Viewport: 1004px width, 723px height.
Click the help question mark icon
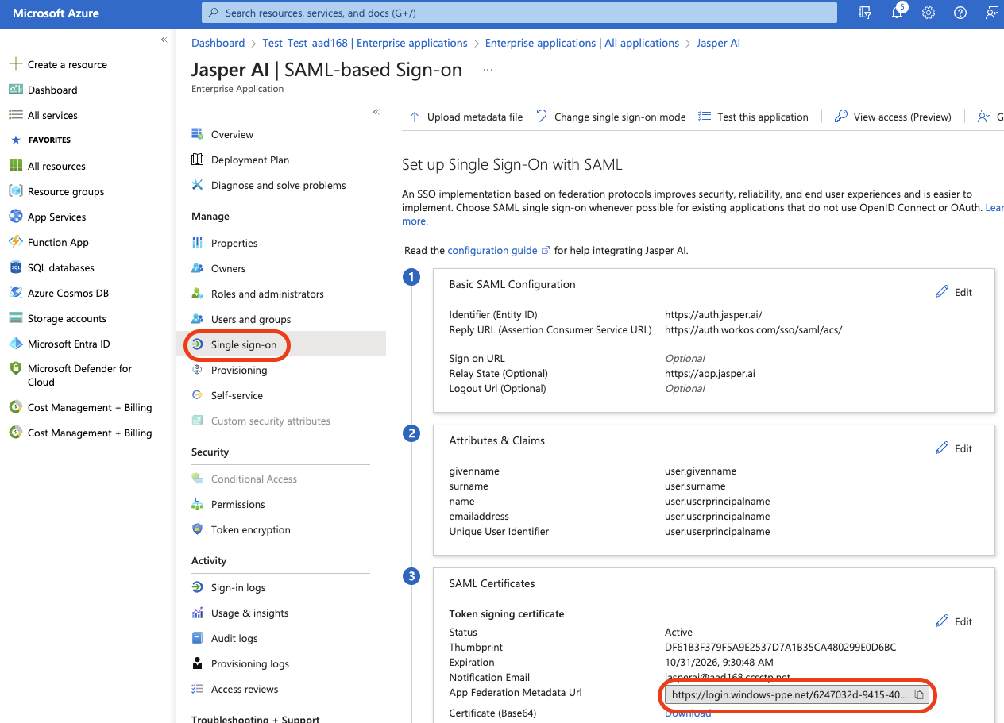pos(960,13)
